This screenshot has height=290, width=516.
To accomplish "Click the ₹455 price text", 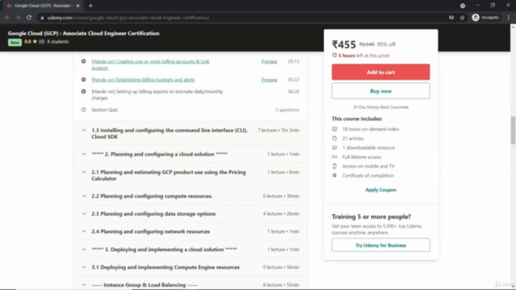I will click(x=344, y=44).
